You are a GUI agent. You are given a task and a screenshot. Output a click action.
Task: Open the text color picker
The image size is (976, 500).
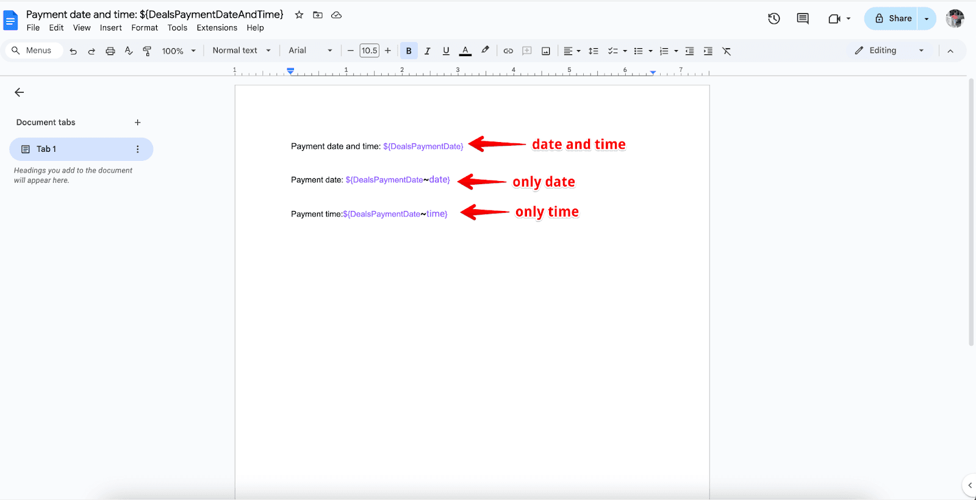point(465,51)
